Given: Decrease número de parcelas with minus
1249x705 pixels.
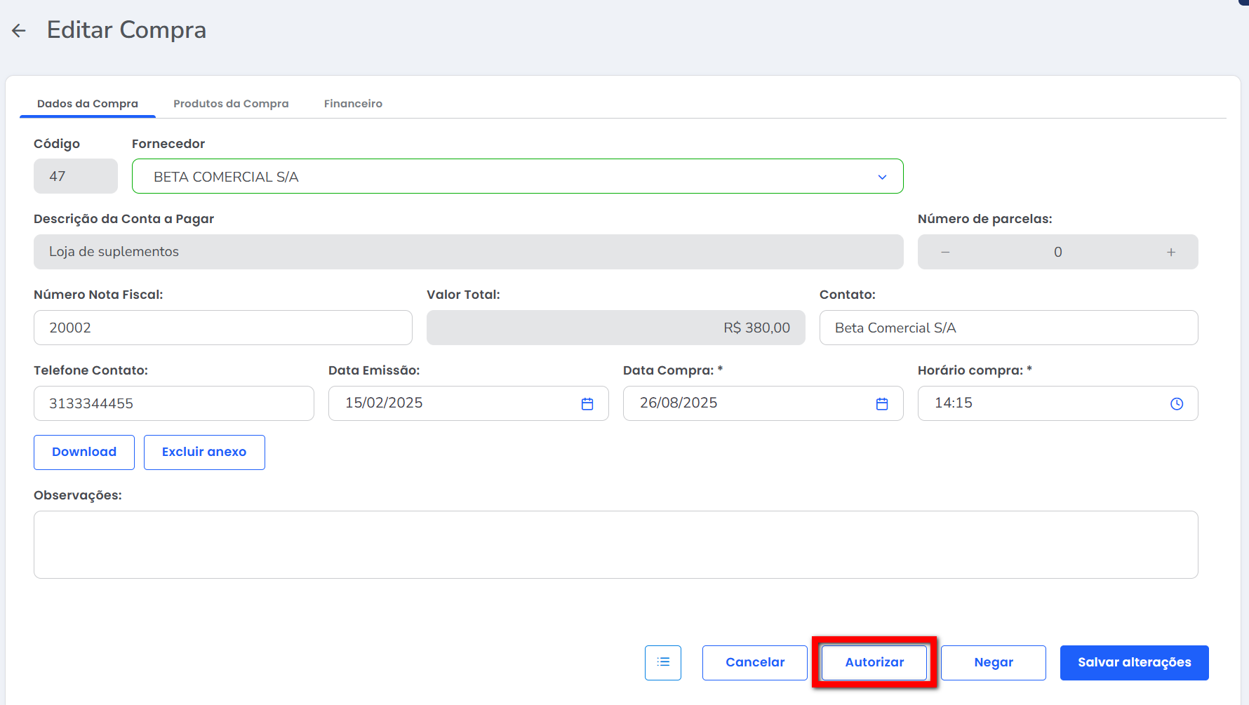Looking at the screenshot, I should tap(945, 252).
